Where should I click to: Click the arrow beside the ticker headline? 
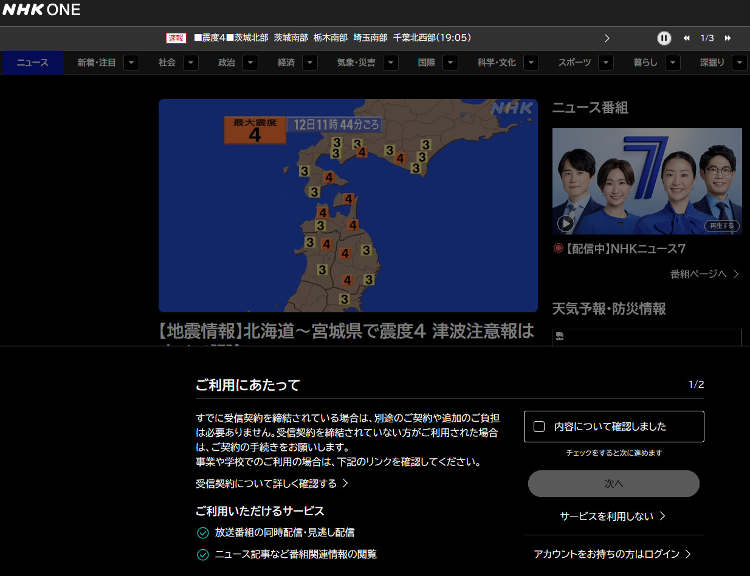[x=607, y=38]
